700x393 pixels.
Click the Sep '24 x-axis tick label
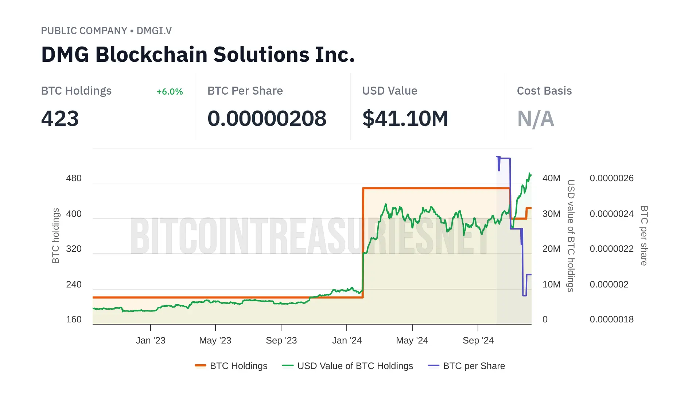pos(478,341)
